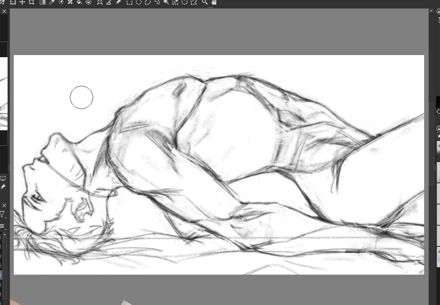440x305 pixels.
Task: Select the Zoom magnifier tool
Action: (x=205, y=2)
